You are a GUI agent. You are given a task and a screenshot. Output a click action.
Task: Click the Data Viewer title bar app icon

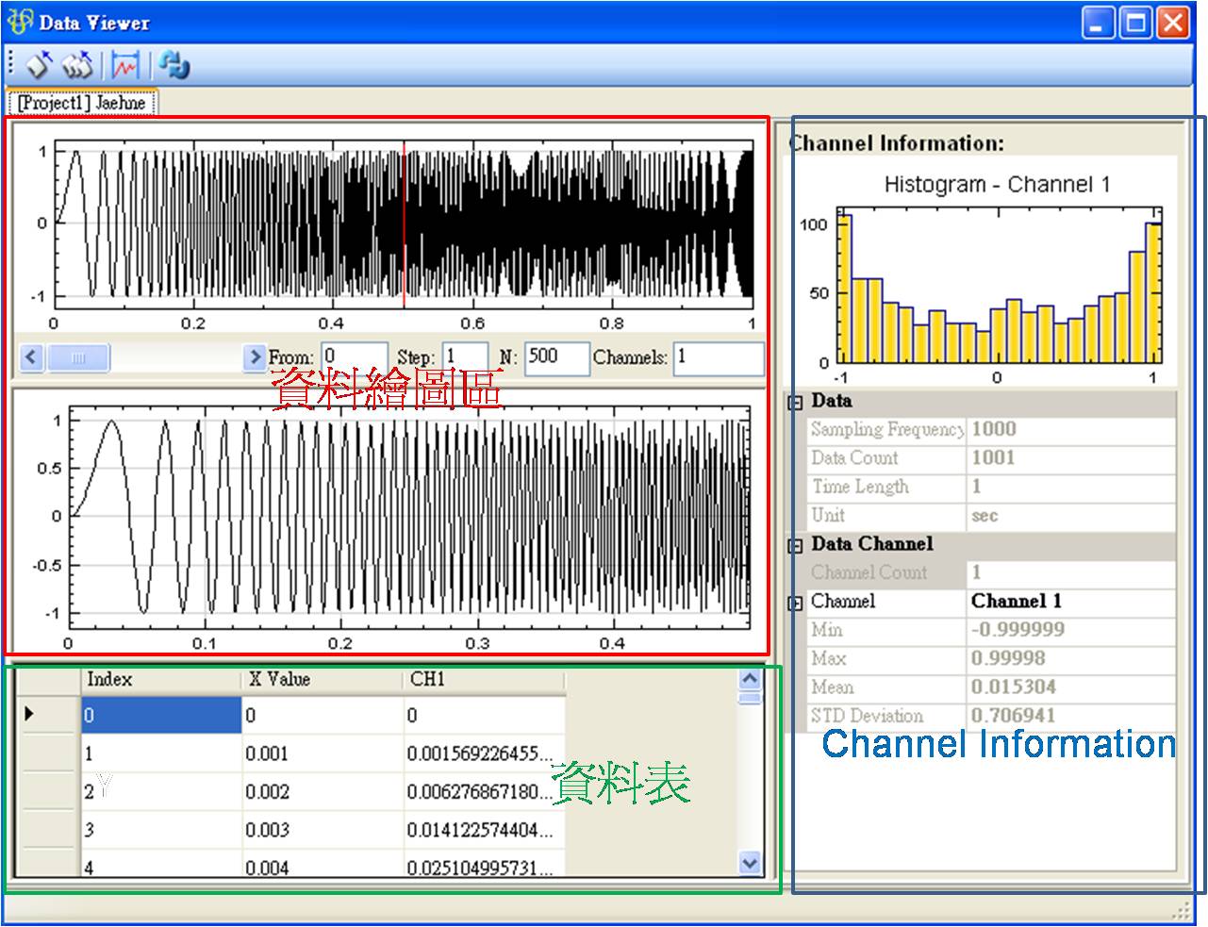(19, 22)
